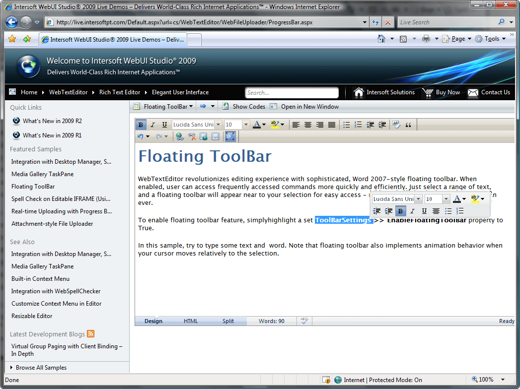Viewport: 520px width, 389px height.
Task: Click the Live Search box
Action: pos(447,22)
